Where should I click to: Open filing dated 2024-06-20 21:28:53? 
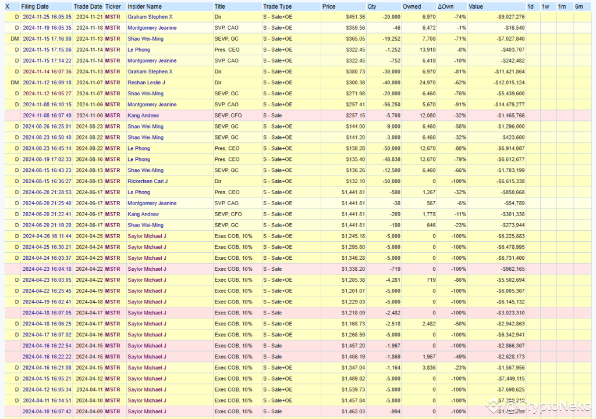47,192
